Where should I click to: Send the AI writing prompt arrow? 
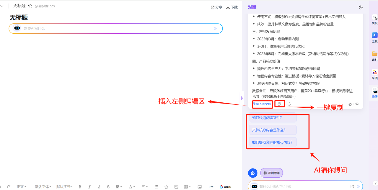215,29
